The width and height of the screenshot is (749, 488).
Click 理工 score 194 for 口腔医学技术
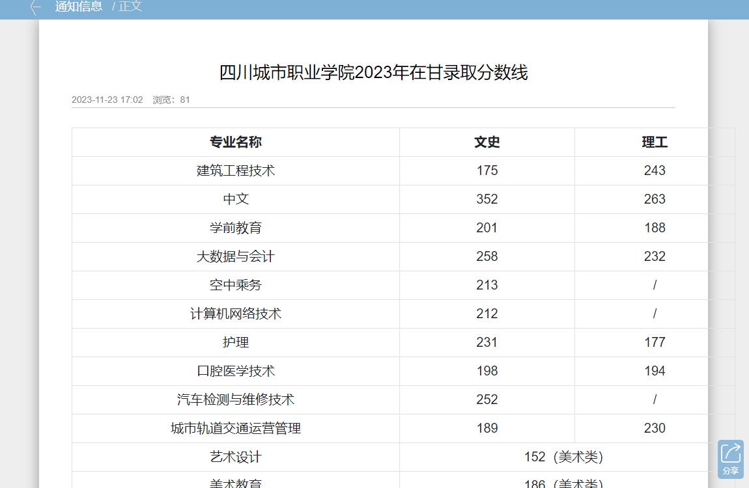655,371
